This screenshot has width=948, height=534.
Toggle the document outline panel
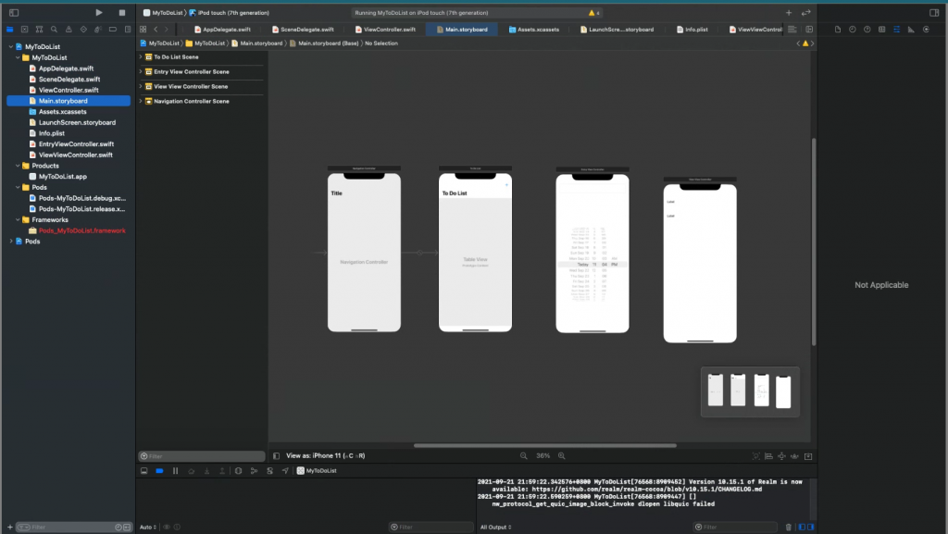coord(277,455)
